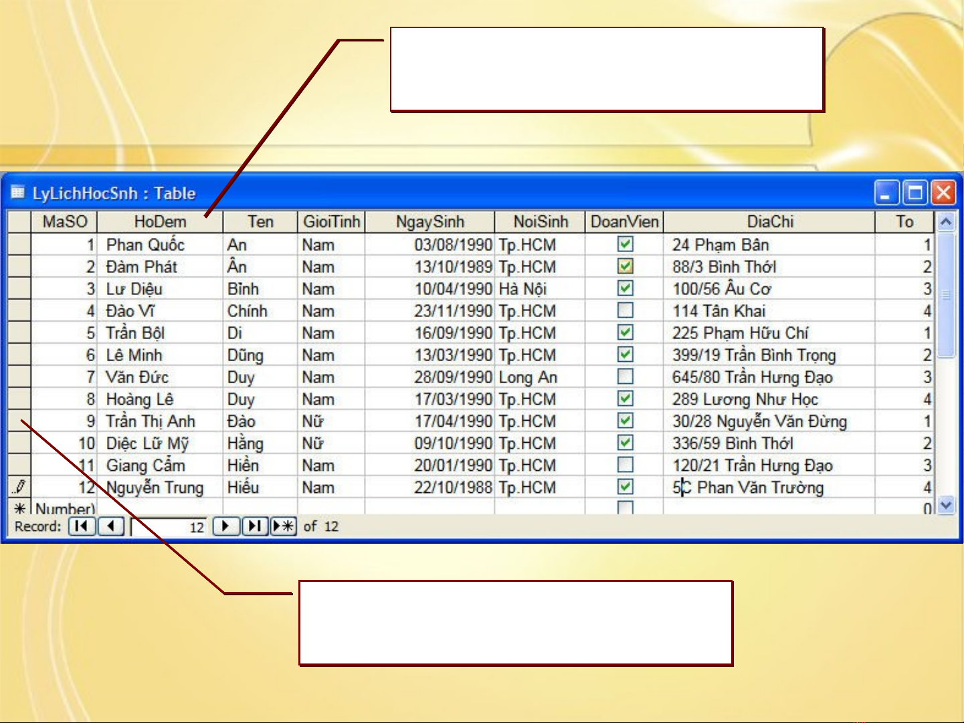The image size is (964, 723).
Task: Click the table icon in title bar
Action: click(x=18, y=193)
